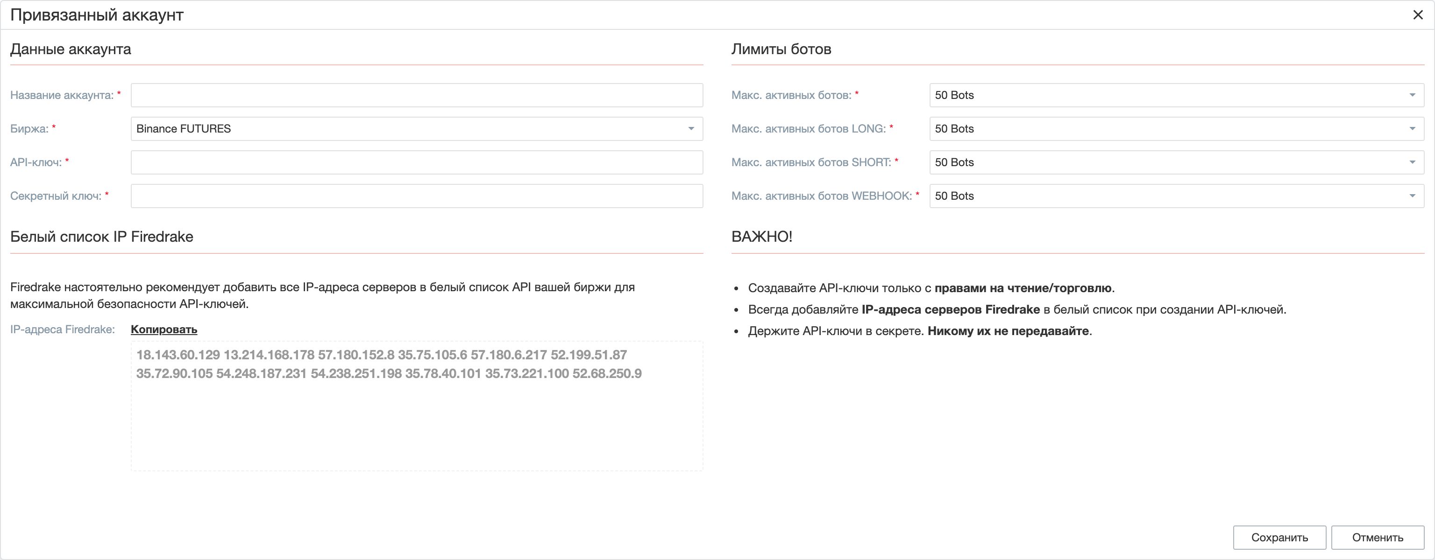Click the Секретный ключ input field

(x=417, y=196)
